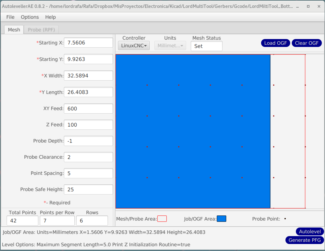Focus the Point Spacing field
The height and width of the screenshot is (251, 325).
coord(88,174)
